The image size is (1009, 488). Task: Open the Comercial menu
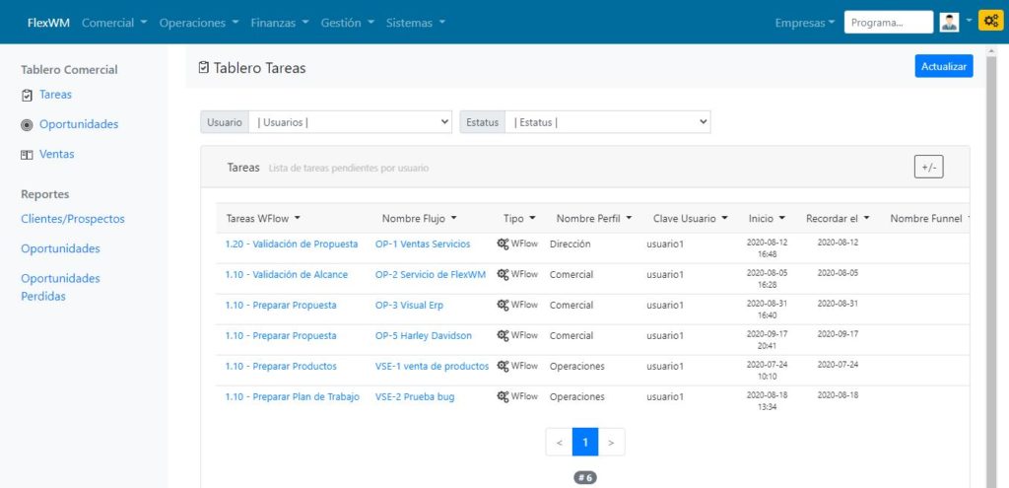tap(114, 23)
